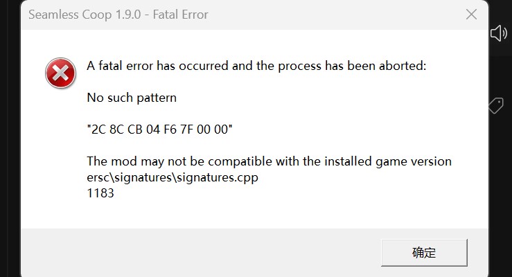This screenshot has height=277, width=512.
Task: Mute sound using the speaker icon
Action: 499,33
